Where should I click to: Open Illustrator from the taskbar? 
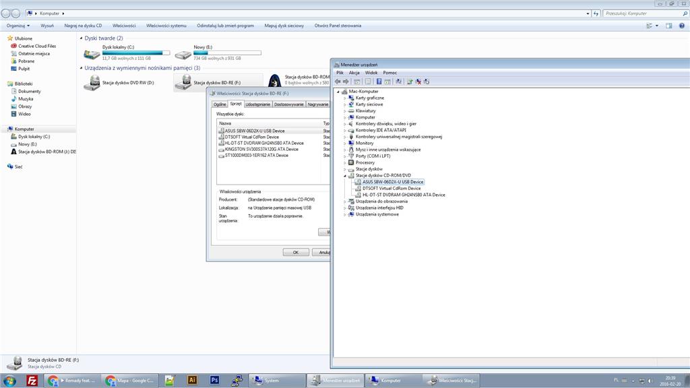[x=192, y=380]
